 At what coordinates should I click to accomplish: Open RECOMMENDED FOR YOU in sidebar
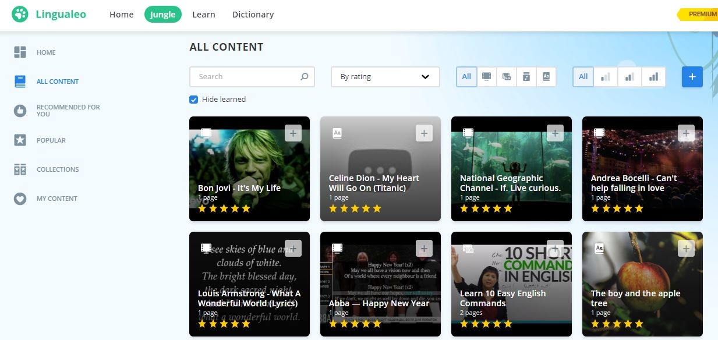click(68, 111)
